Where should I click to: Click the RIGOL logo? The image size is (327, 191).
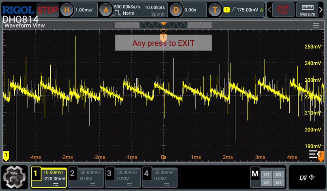tap(18, 10)
